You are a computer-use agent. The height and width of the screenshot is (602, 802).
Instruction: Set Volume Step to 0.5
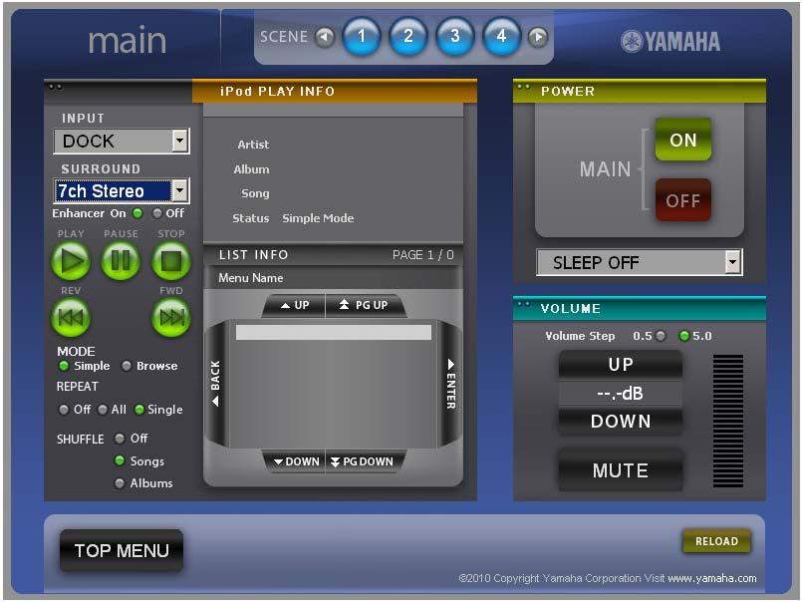(661, 336)
